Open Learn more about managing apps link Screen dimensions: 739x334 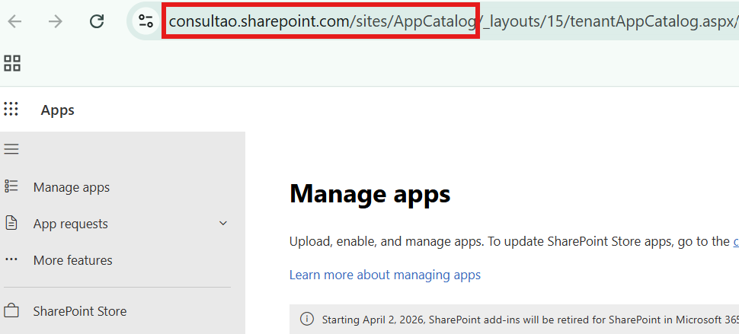click(385, 275)
